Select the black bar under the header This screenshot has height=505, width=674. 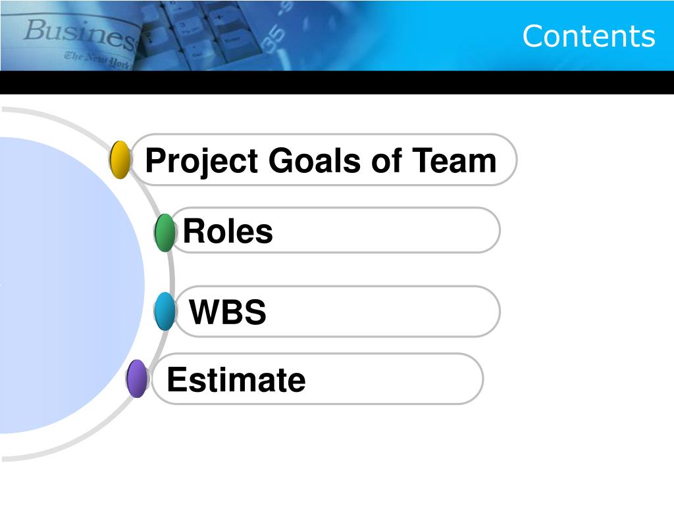click(x=337, y=82)
